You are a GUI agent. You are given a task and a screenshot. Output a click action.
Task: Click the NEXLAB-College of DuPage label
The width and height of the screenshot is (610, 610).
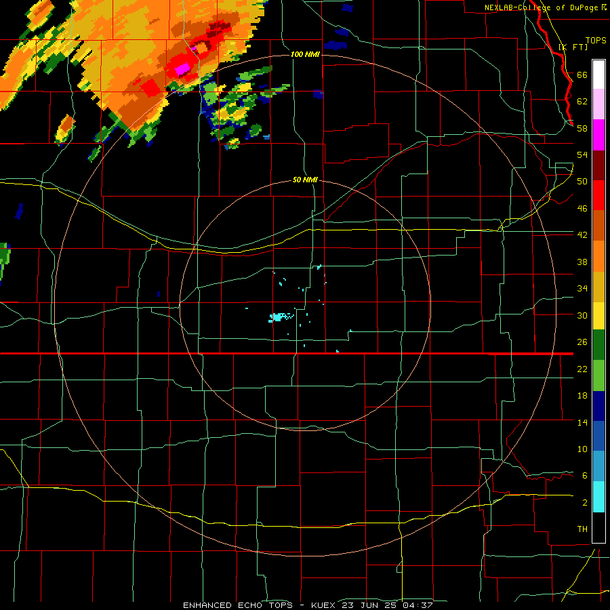pyautogui.click(x=542, y=7)
